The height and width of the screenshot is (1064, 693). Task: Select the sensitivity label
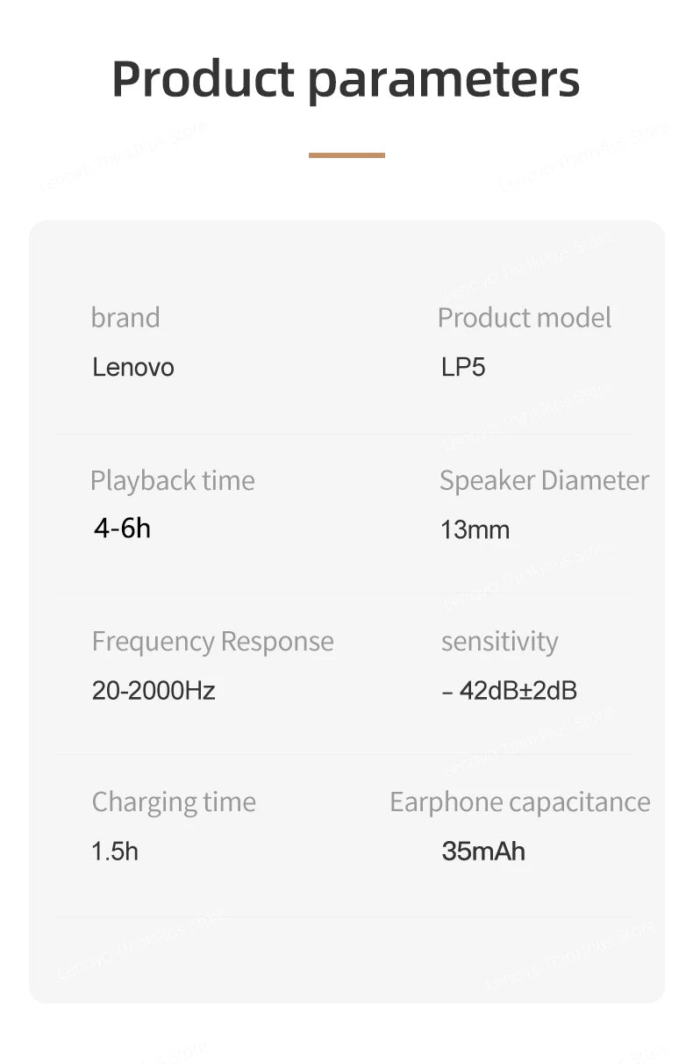(499, 642)
